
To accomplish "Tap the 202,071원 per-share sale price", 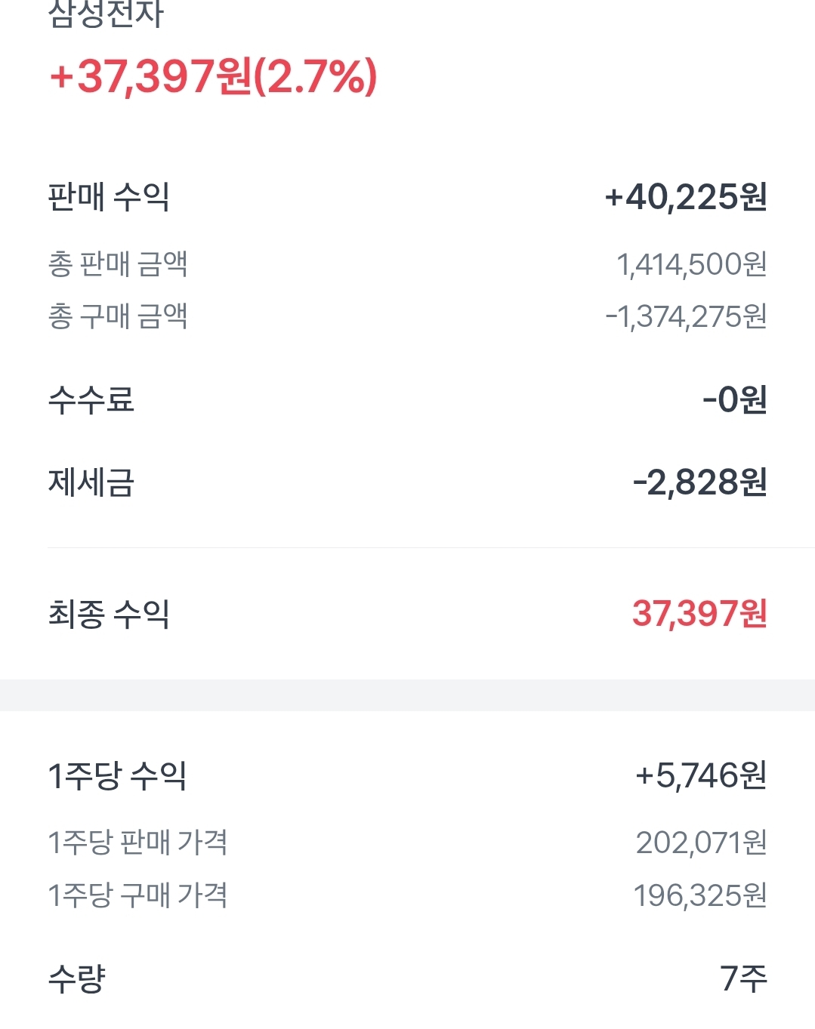I will tap(701, 843).
